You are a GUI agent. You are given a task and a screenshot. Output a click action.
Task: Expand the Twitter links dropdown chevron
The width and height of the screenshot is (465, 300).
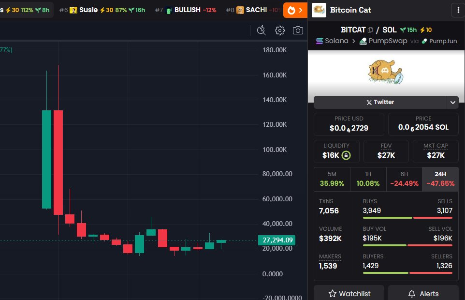(452, 103)
